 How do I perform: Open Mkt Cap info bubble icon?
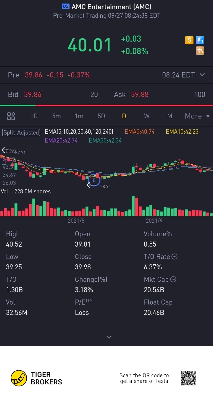tap(173, 279)
